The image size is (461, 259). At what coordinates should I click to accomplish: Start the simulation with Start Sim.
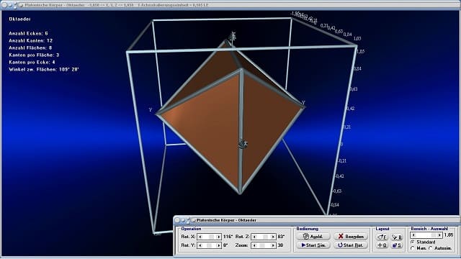(x=313, y=245)
